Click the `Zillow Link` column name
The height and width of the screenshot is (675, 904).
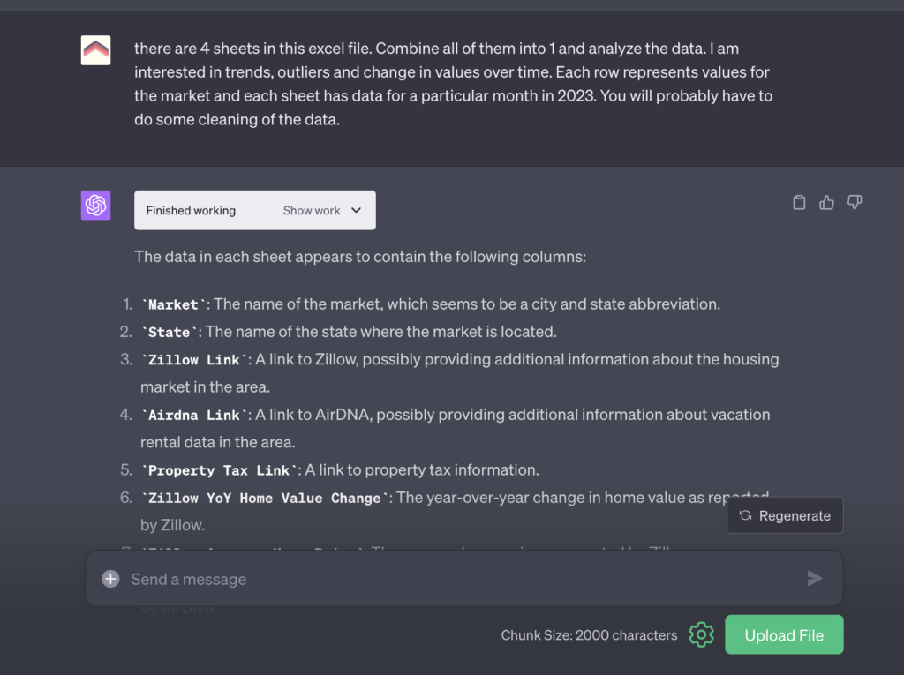194,360
